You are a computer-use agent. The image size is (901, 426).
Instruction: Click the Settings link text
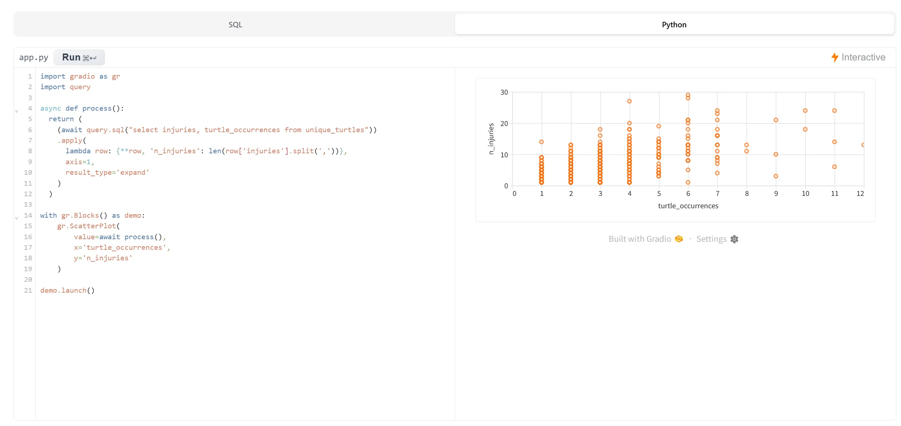coord(711,239)
